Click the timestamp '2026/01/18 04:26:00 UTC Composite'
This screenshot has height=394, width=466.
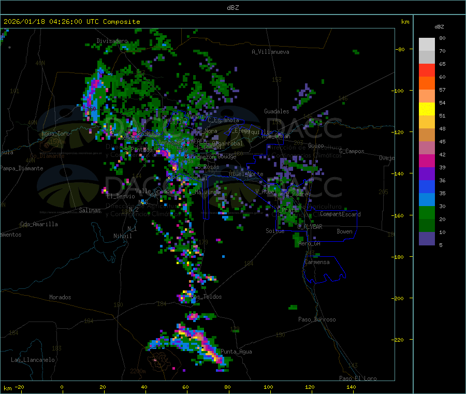(x=71, y=22)
